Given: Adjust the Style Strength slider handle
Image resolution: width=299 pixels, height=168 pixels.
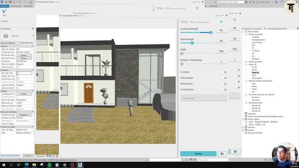Looking at the screenshot, I should tap(192, 43).
